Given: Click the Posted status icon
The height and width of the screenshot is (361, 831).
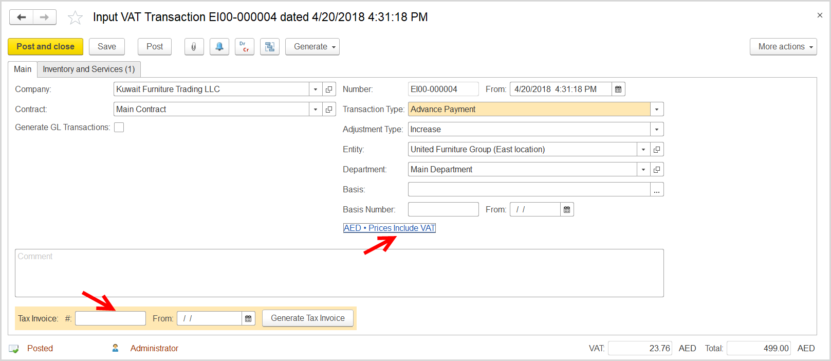Looking at the screenshot, I should 14,349.
